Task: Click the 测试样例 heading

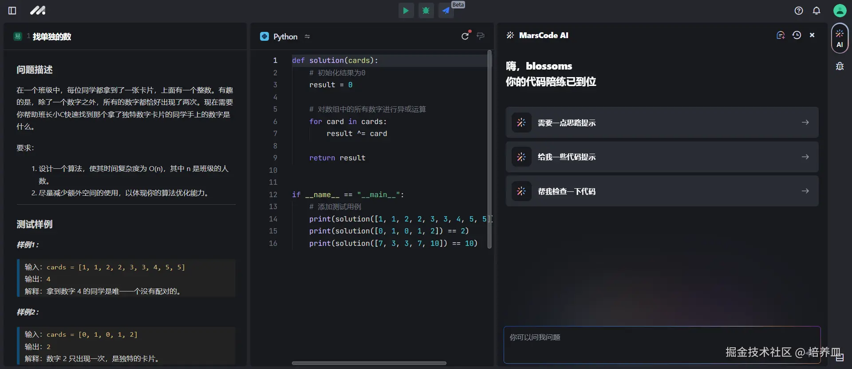Action: click(35, 224)
